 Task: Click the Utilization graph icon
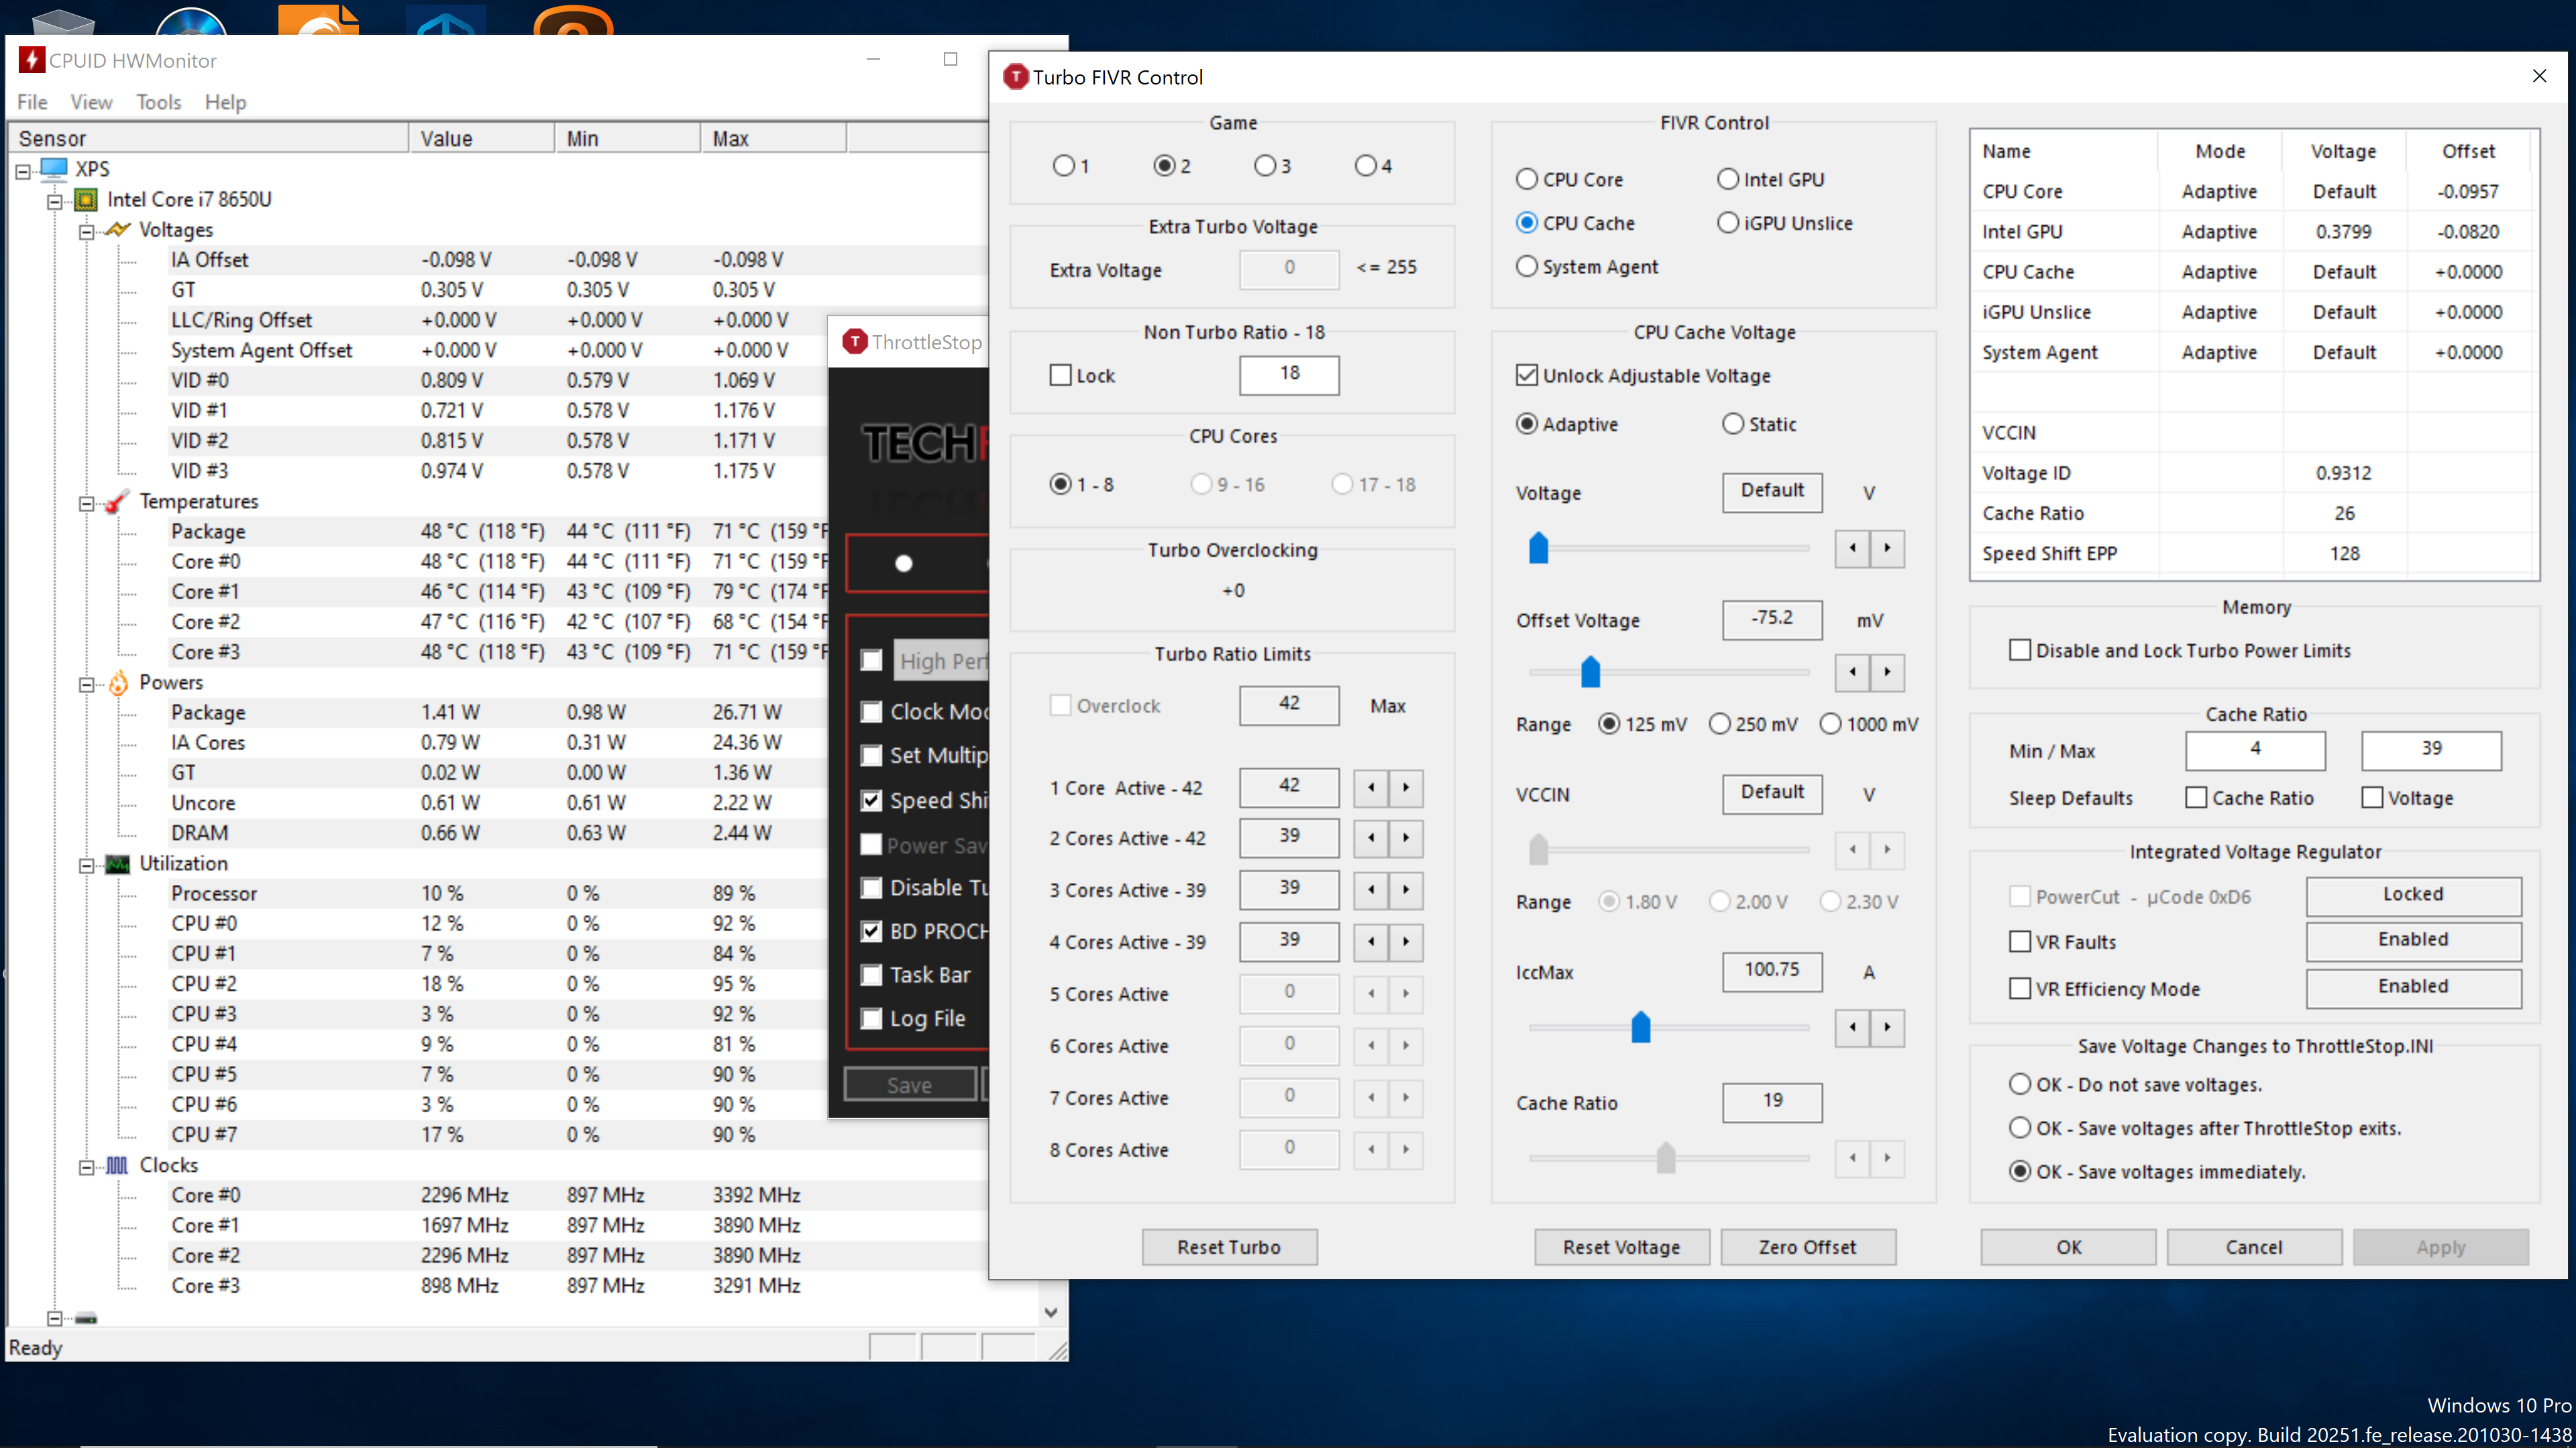tap(118, 863)
